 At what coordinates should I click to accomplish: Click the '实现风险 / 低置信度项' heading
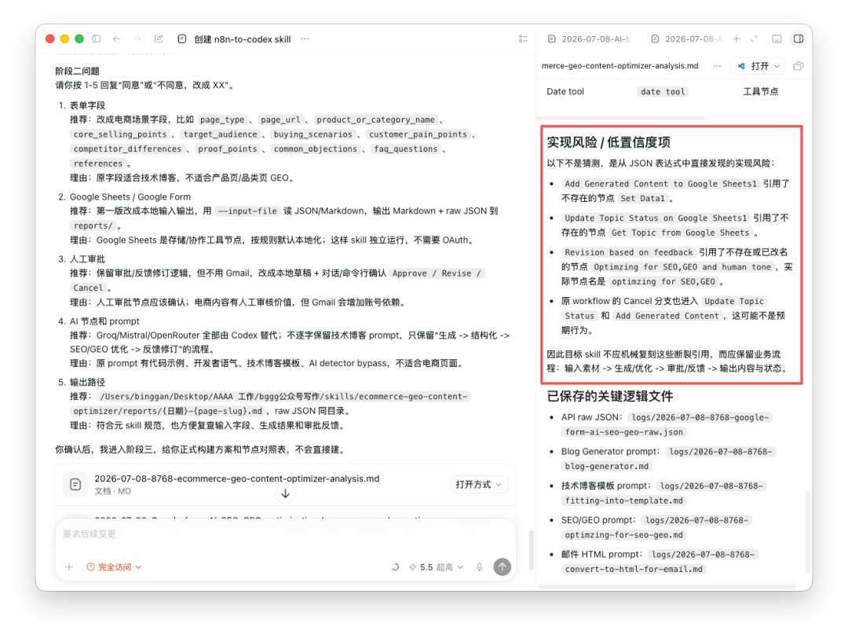[x=609, y=141]
